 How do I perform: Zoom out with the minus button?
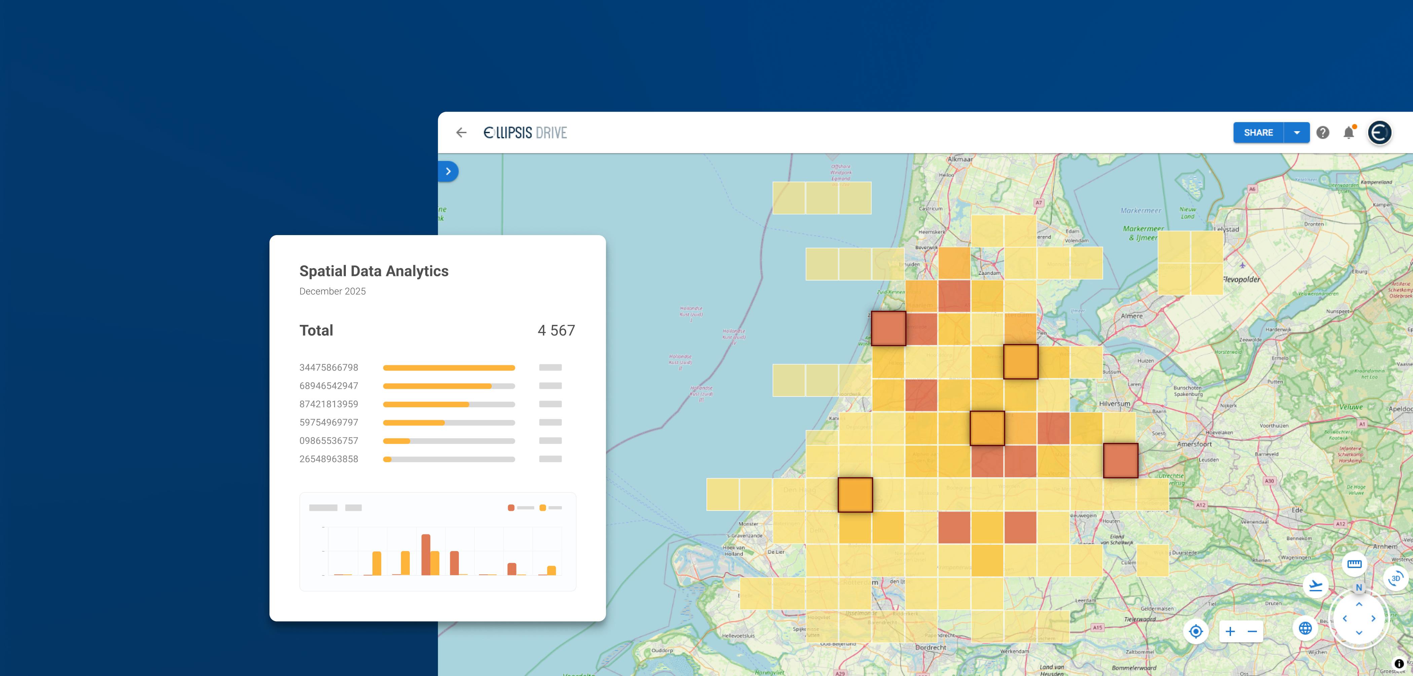pos(1252,632)
